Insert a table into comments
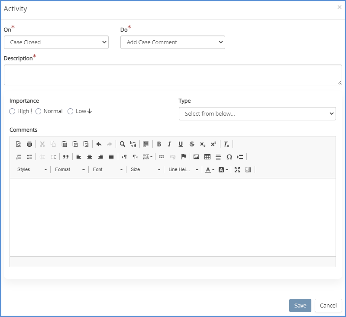Screen dimensions: 346x317 (207, 157)
